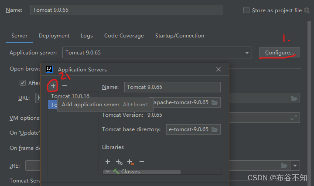The width and height of the screenshot is (314, 186).
Task: Open the JRE dropdown arrow
Action: (295, 166)
